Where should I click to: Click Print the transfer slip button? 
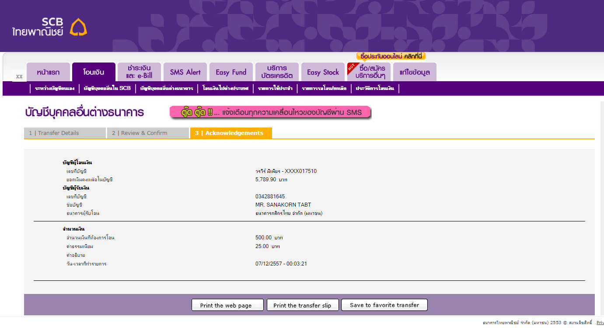[303, 305]
